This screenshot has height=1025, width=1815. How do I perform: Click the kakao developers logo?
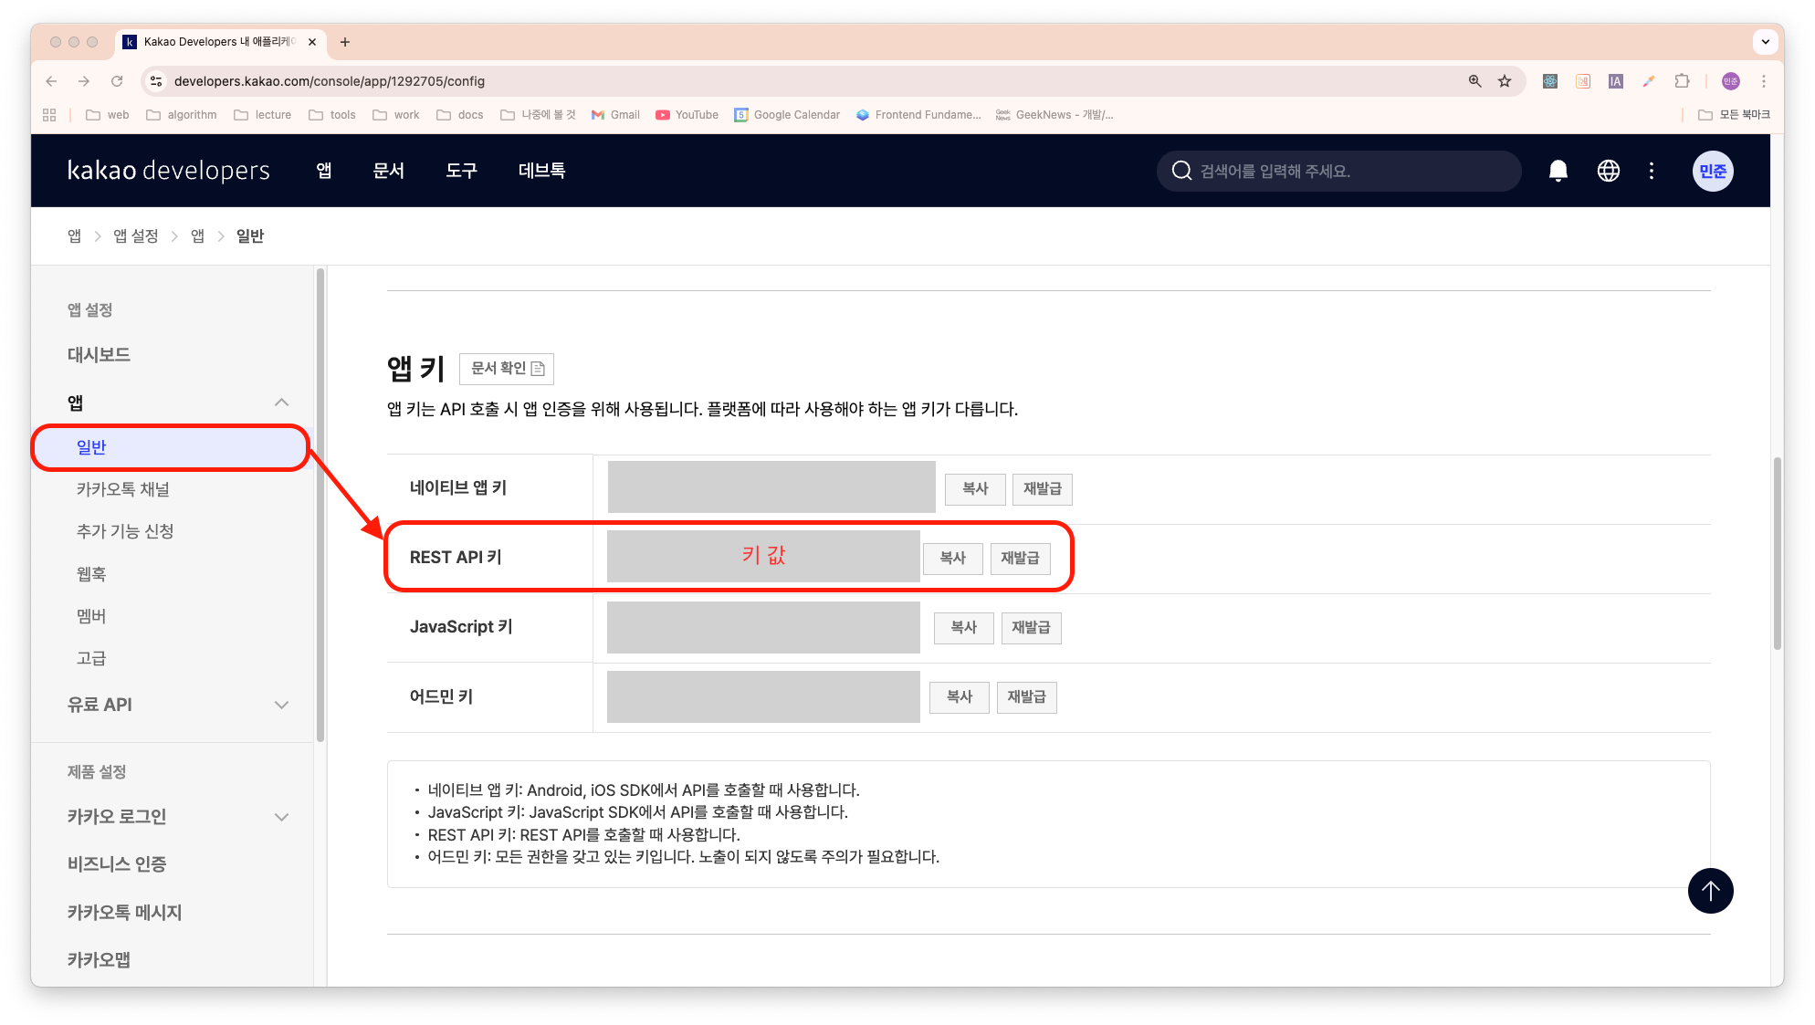pos(169,171)
